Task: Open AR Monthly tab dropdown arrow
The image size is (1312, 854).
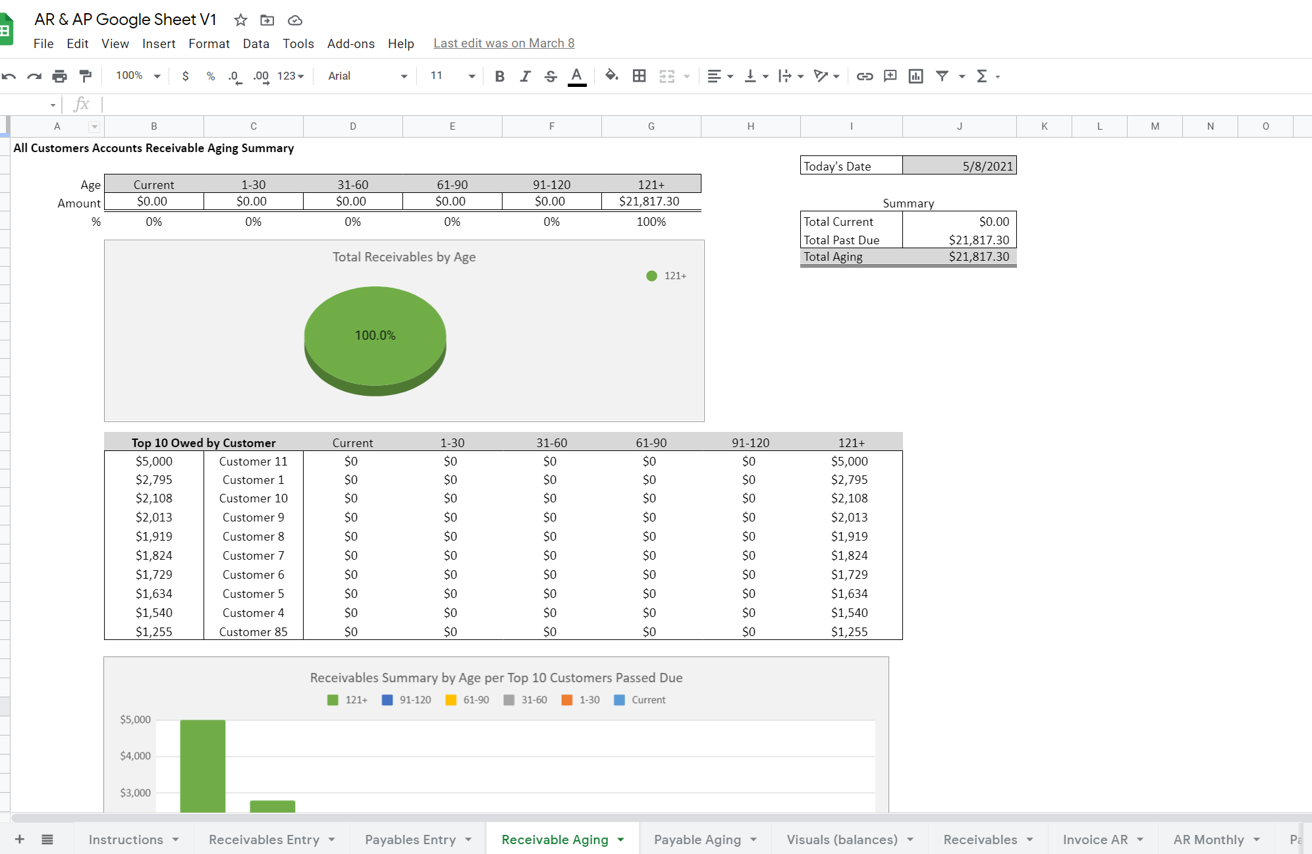Action: (x=1257, y=840)
